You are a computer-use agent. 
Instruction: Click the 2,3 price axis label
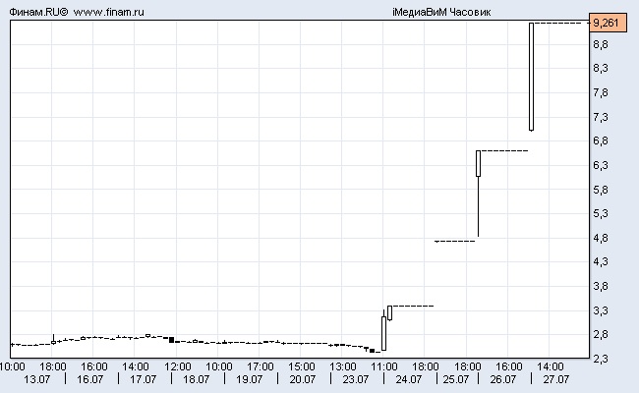601,359
